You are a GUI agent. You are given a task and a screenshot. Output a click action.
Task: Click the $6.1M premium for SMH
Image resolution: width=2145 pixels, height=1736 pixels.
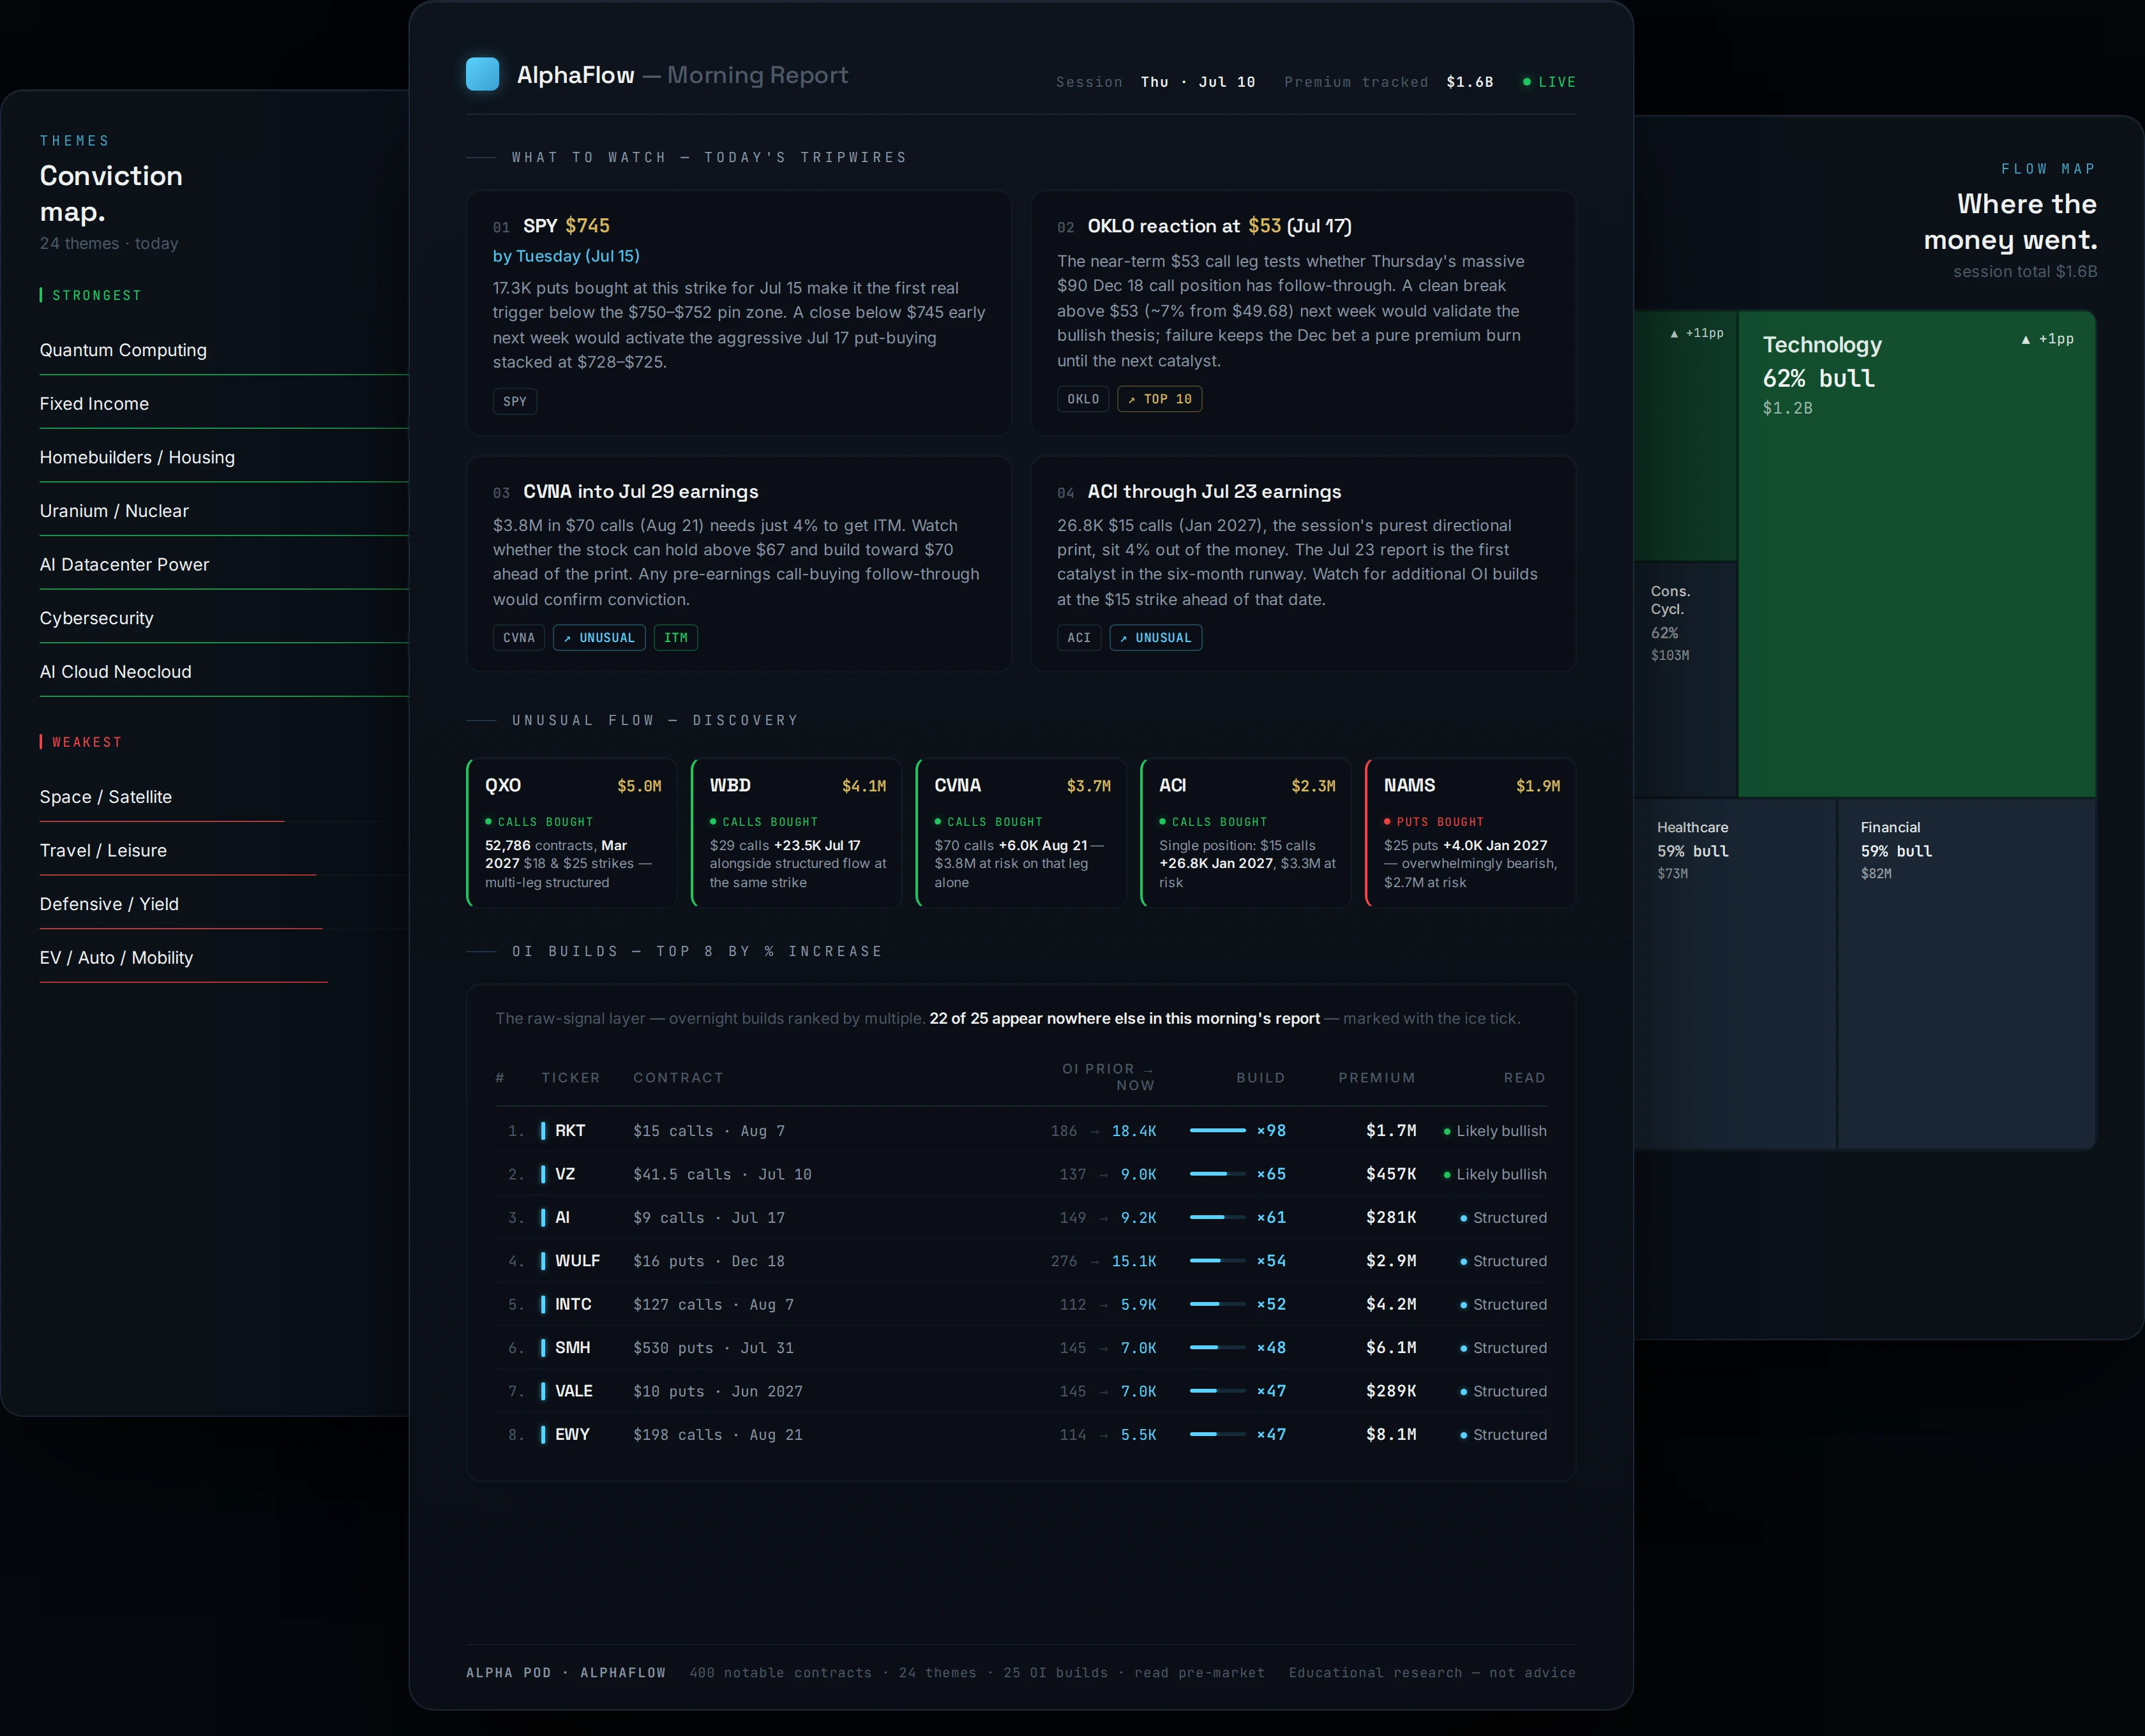click(1391, 1348)
